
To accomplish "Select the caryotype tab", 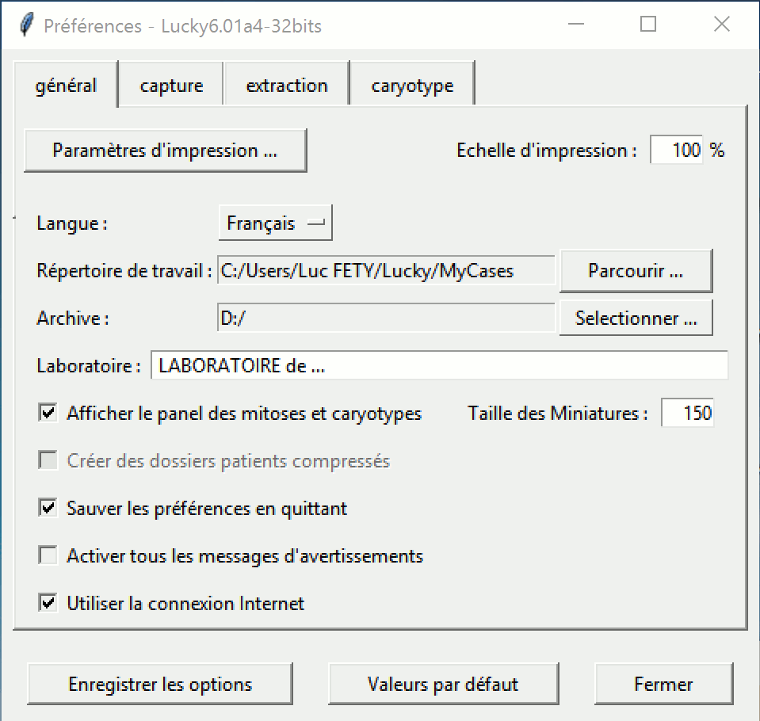I will 412,86.
